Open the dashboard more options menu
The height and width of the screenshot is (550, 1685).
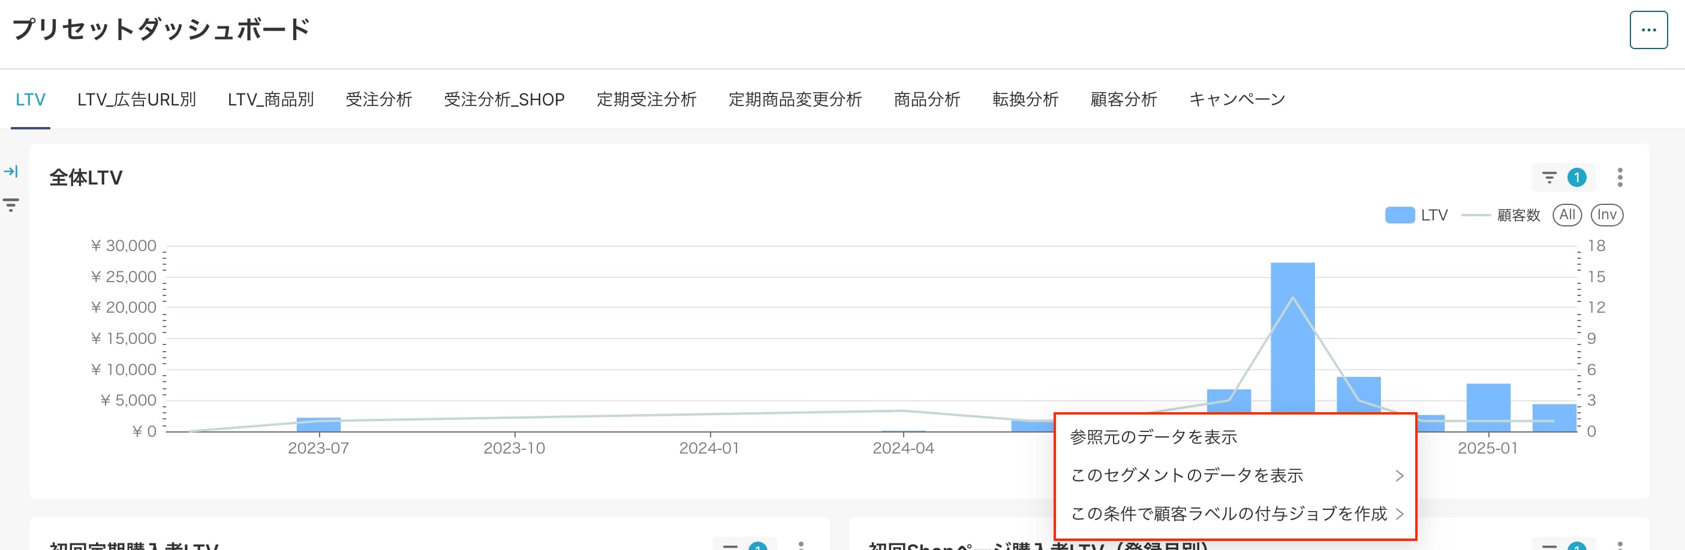(x=1648, y=30)
